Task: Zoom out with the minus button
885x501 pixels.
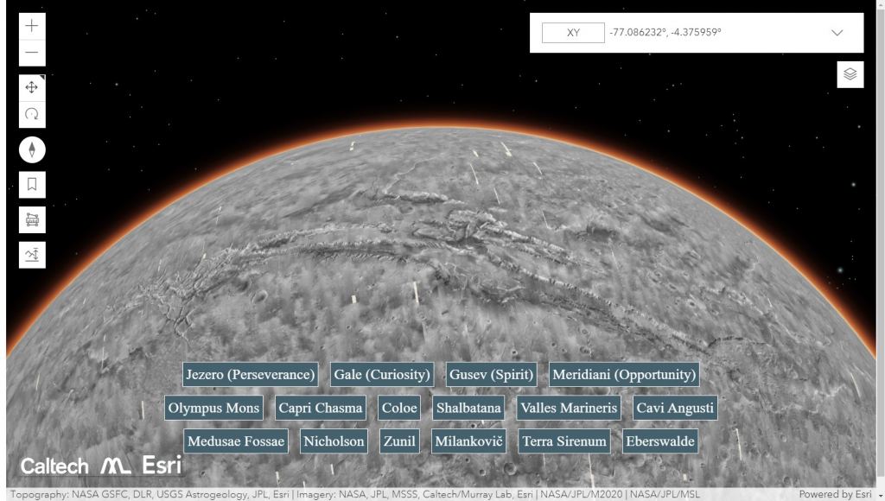Action: [x=32, y=53]
